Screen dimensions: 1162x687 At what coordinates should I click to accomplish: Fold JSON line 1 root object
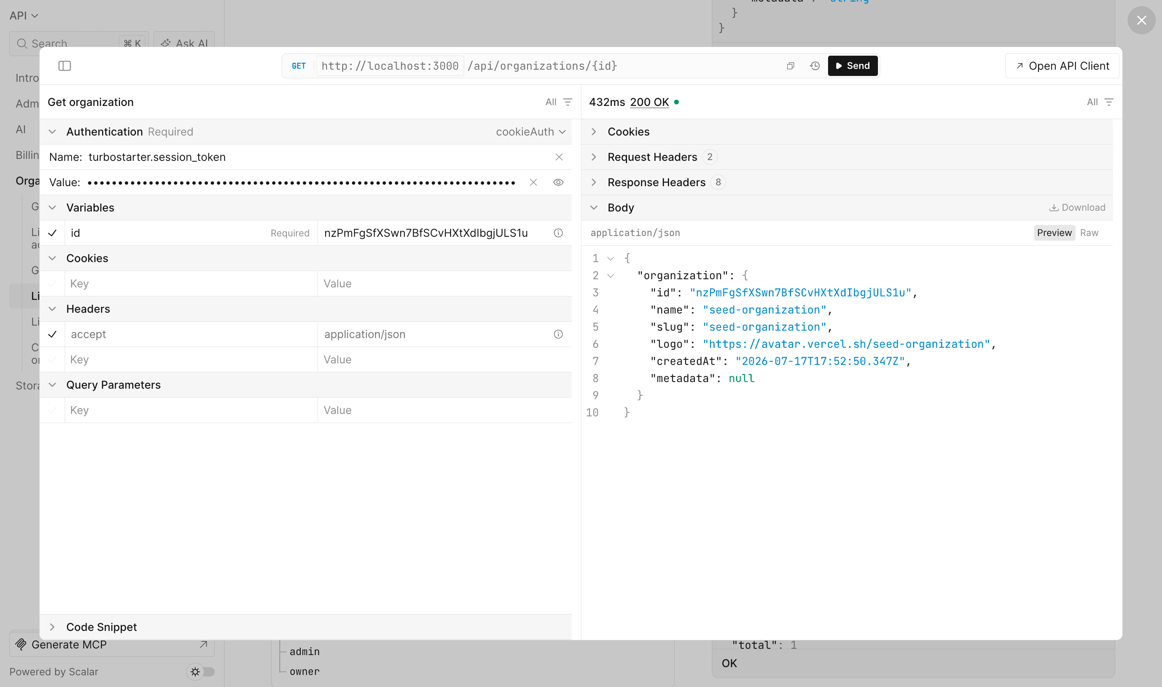tap(611, 259)
